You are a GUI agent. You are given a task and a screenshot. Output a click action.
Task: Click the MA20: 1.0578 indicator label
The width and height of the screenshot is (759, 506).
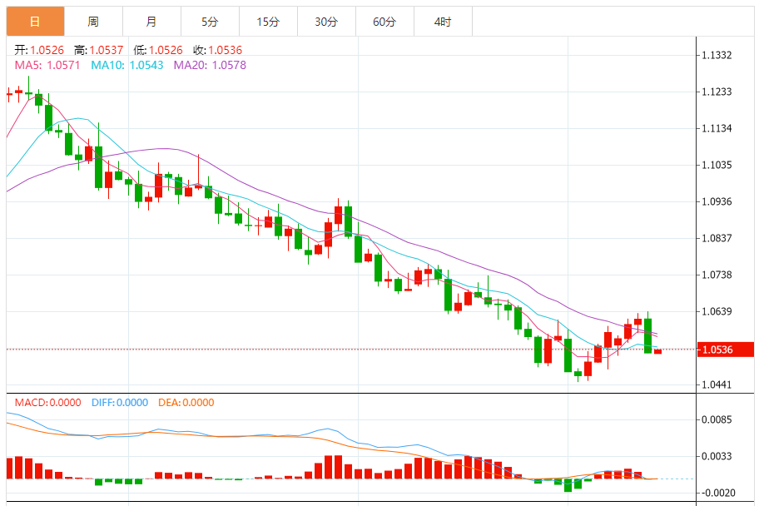click(210, 65)
